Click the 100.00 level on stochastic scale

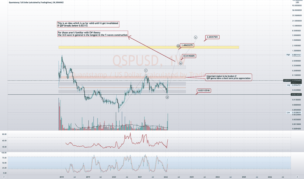pos(4,153)
